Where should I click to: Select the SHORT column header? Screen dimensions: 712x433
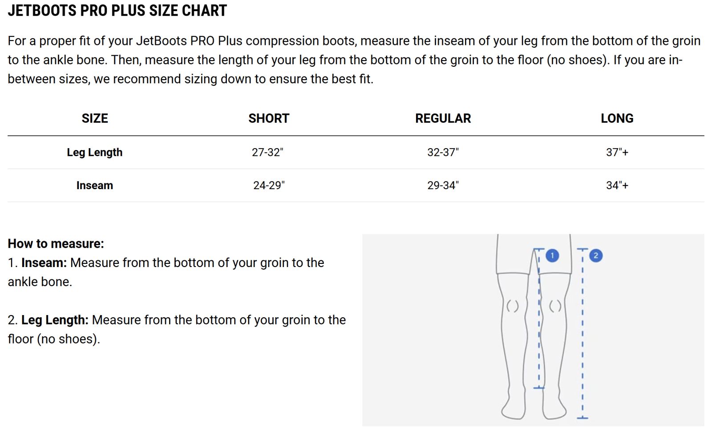(269, 118)
